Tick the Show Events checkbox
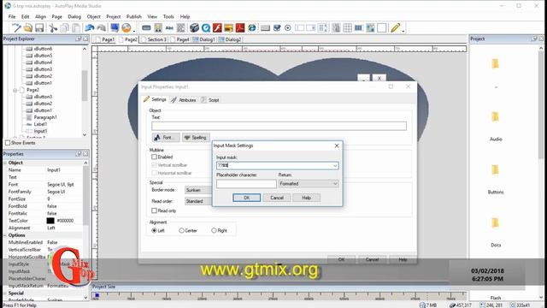Viewport: 547px width, 308px height. 8,143
